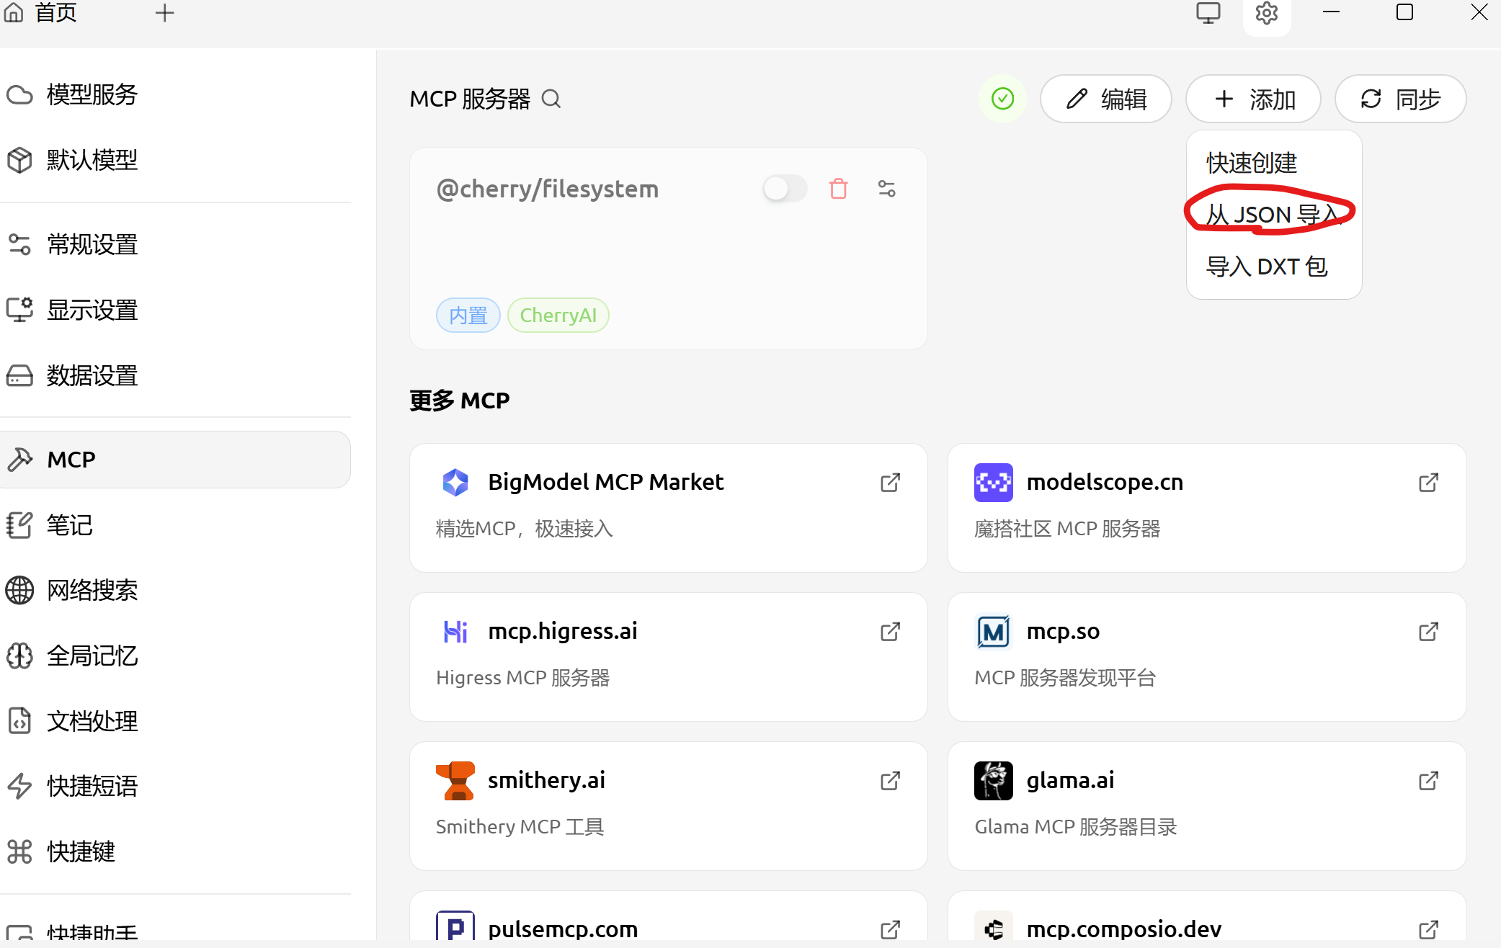Click the monitor display icon in title bar
1501x948 pixels.
(1208, 13)
